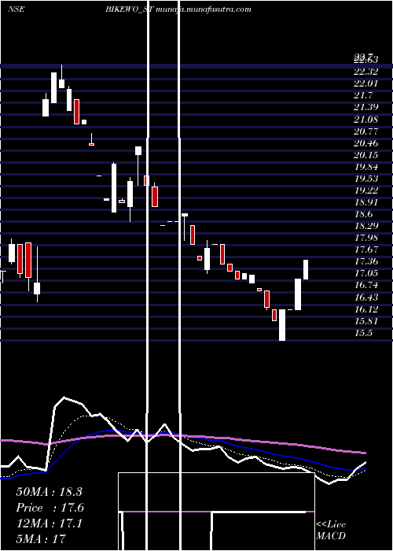Click the 12MA : 17.1 readout
This screenshot has height=551, width=393.
(x=49, y=523)
